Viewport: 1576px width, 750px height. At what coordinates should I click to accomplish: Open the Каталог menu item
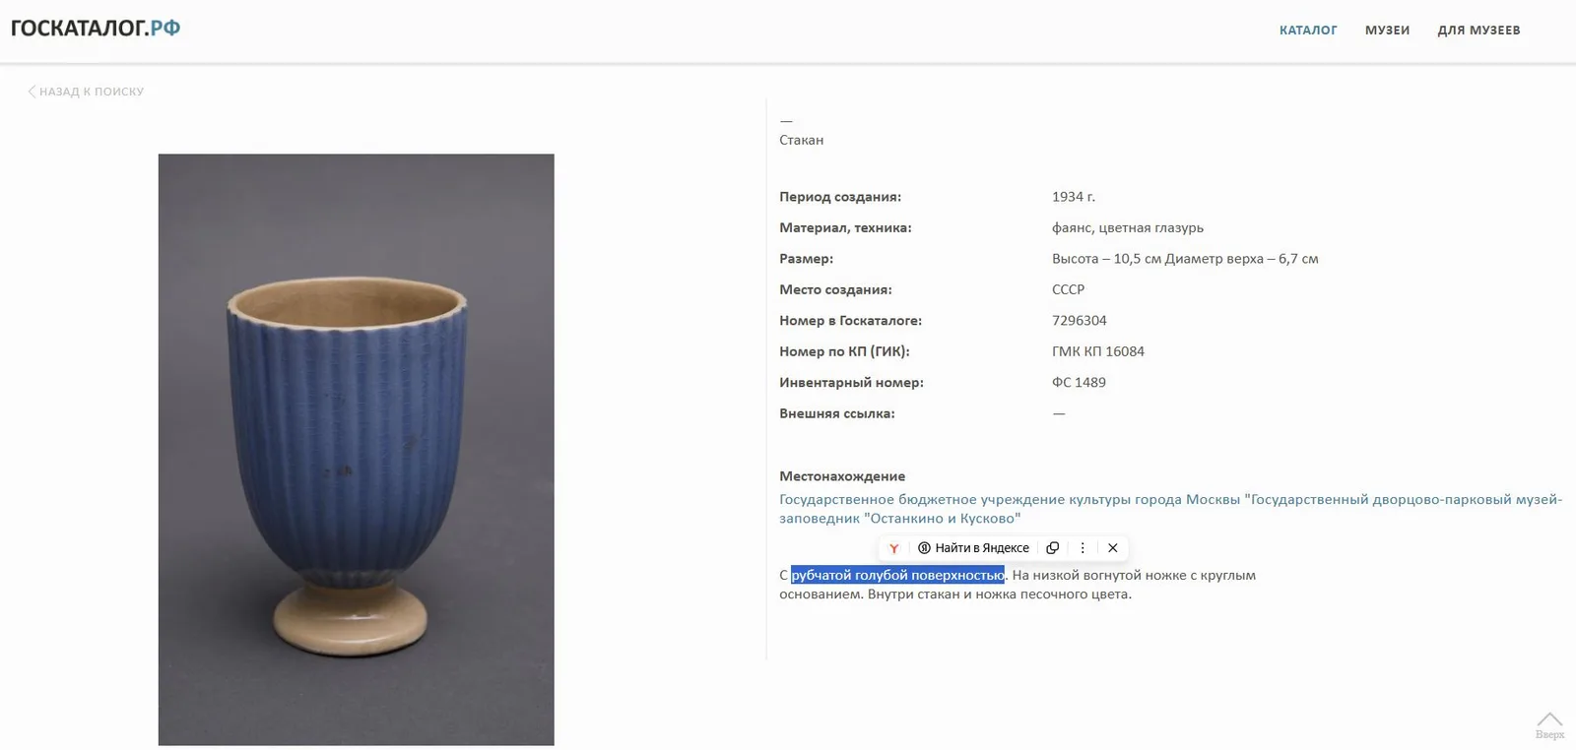[1308, 31]
